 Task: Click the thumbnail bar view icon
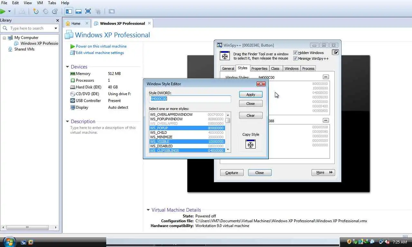[x=79, y=11]
